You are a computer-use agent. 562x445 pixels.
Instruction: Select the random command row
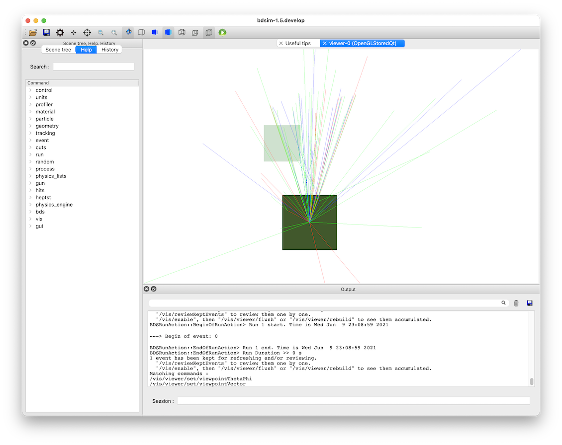[x=82, y=162]
